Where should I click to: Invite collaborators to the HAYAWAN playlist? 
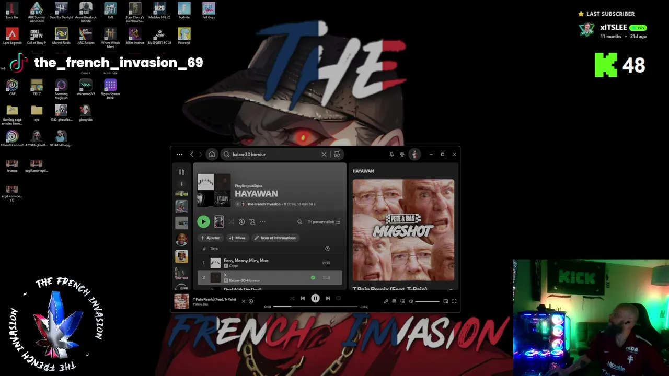coord(252,222)
